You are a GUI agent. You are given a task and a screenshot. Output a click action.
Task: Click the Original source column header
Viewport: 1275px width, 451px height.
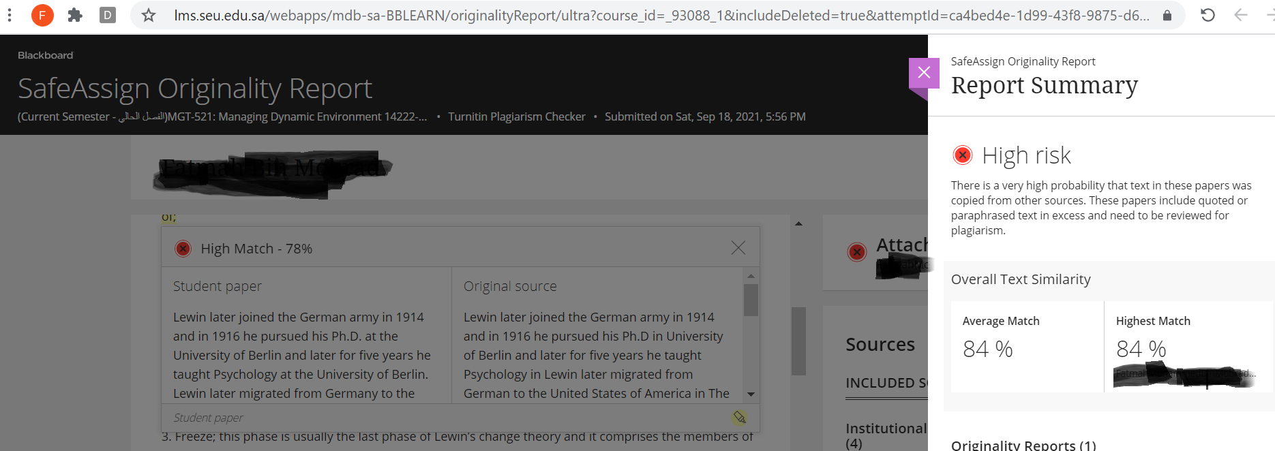[x=510, y=286]
